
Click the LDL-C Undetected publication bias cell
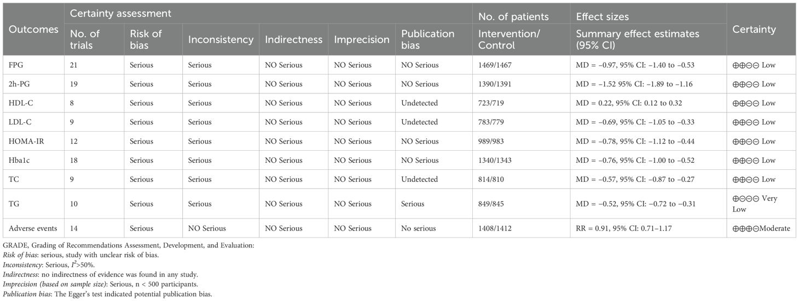click(420, 122)
